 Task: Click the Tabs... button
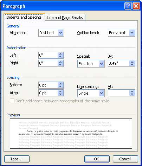[x=17, y=159]
